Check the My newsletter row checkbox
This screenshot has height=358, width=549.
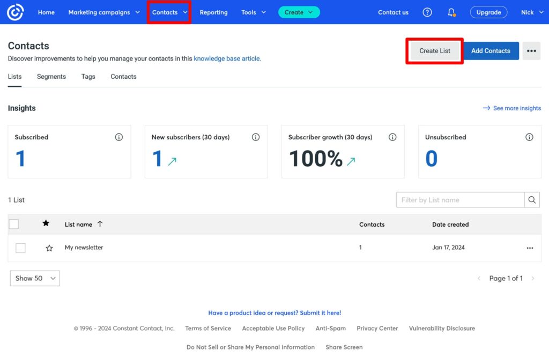click(20, 248)
